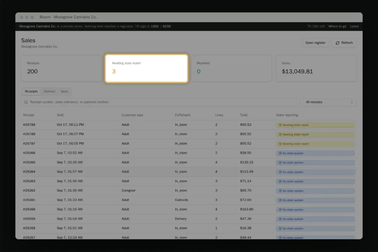Click the Curbside fulfillment cell
This screenshot has width=378, height=252.
tap(182, 200)
